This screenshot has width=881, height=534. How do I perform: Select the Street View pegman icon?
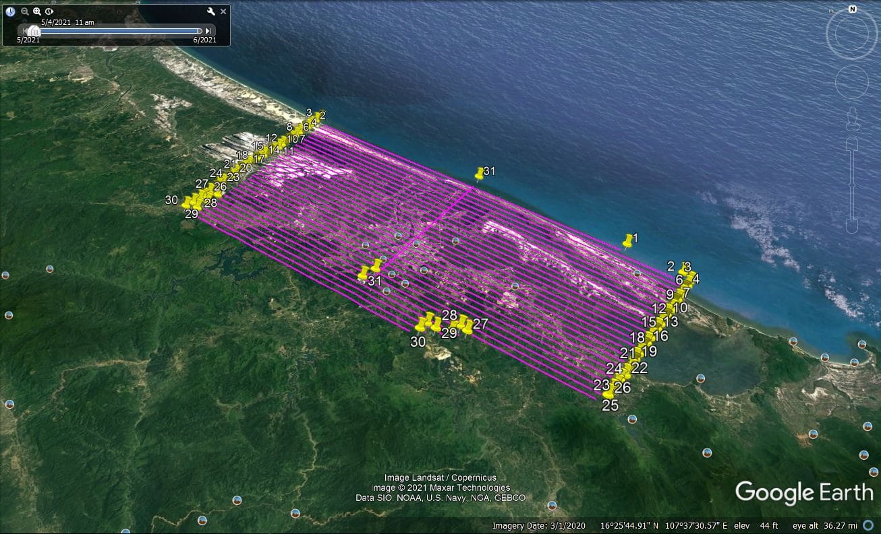coord(851,117)
